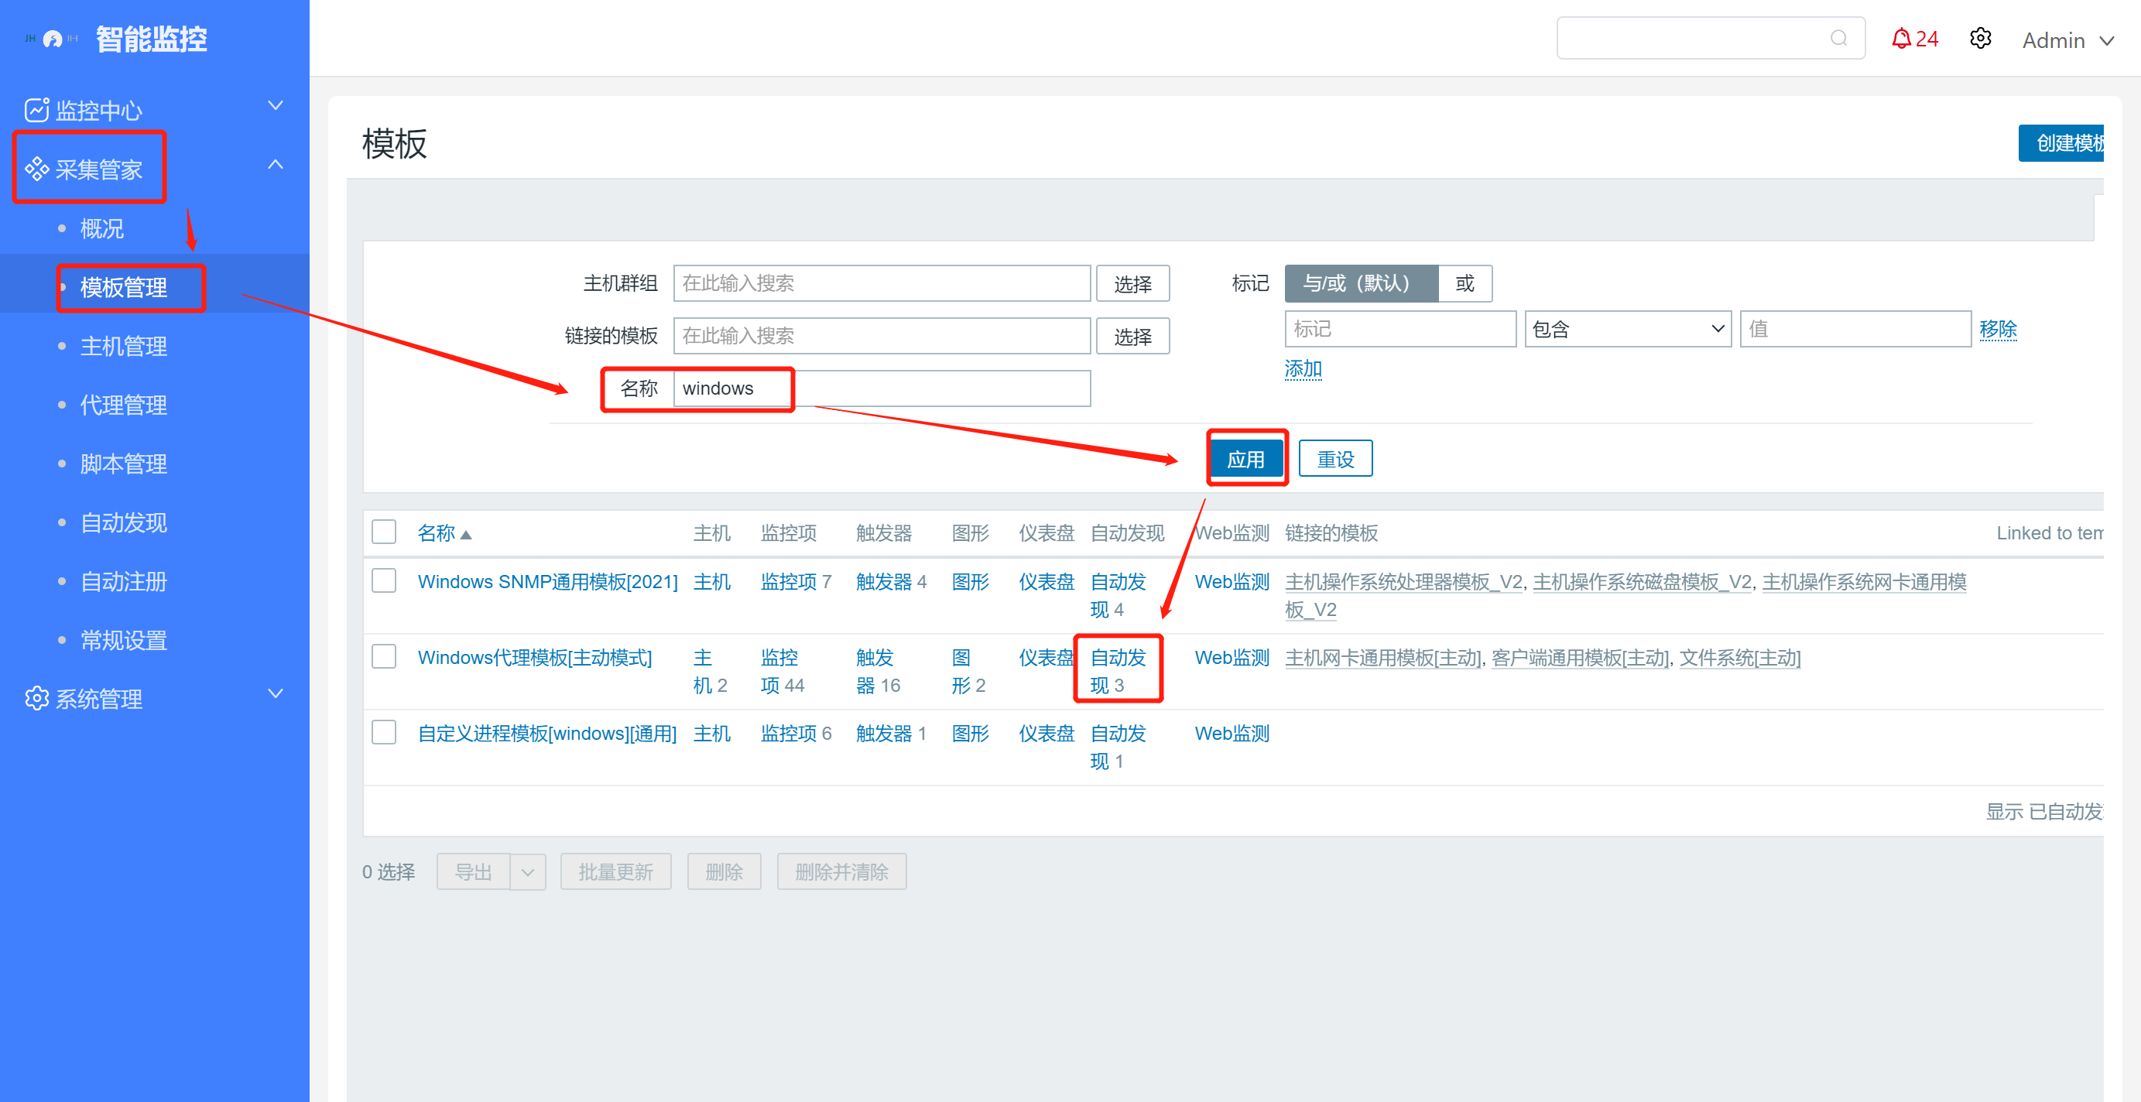Open 主机操作系统处理器模板_V2 linked template
Image resolution: width=2141 pixels, height=1102 pixels.
1403,581
